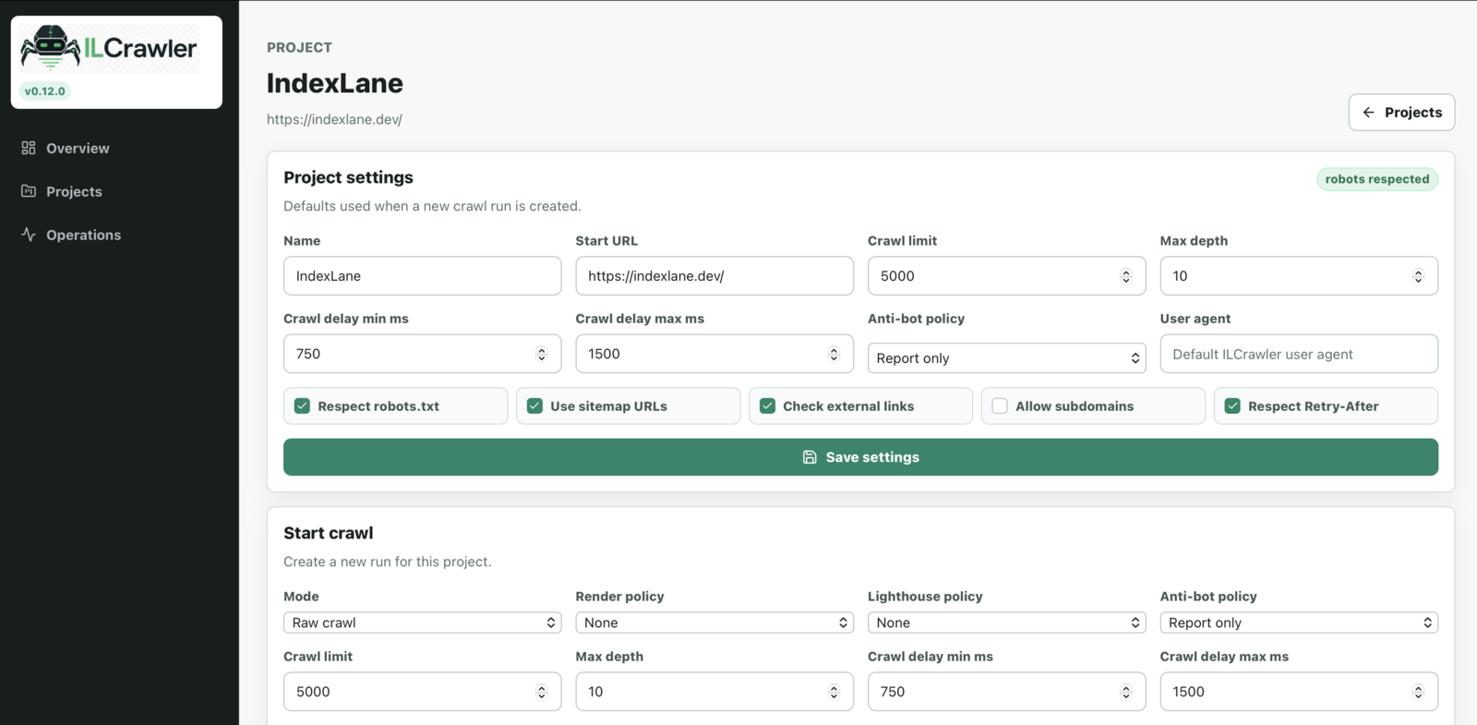The width and height of the screenshot is (1477, 725).
Task: Expand the Lighthouse policy dropdown
Action: [x=1006, y=622]
